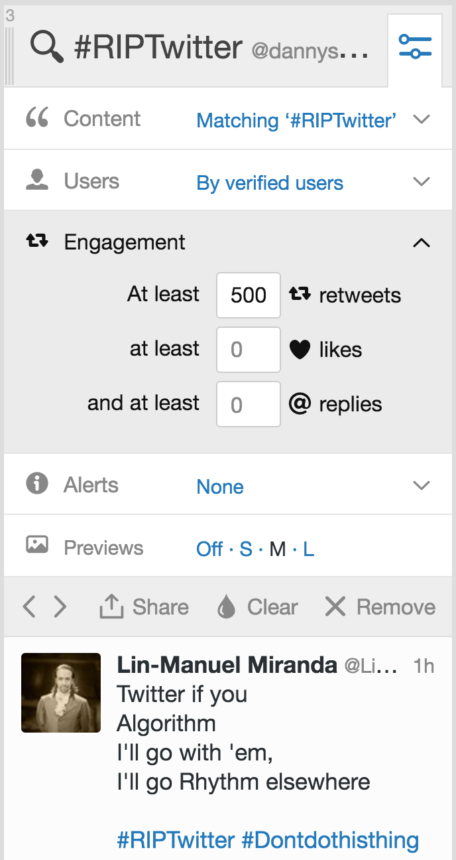Click the Clear droplet icon
The width and height of the screenshot is (456, 860).
coord(227,607)
